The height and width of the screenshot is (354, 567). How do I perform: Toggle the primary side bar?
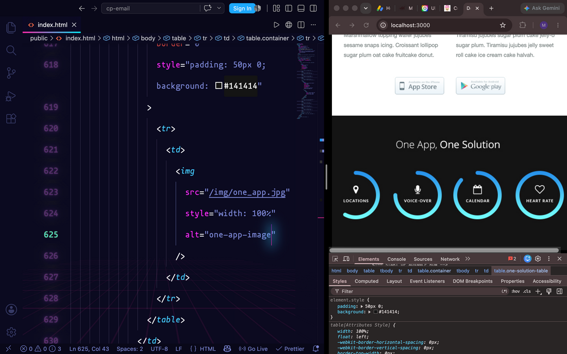coord(289,8)
